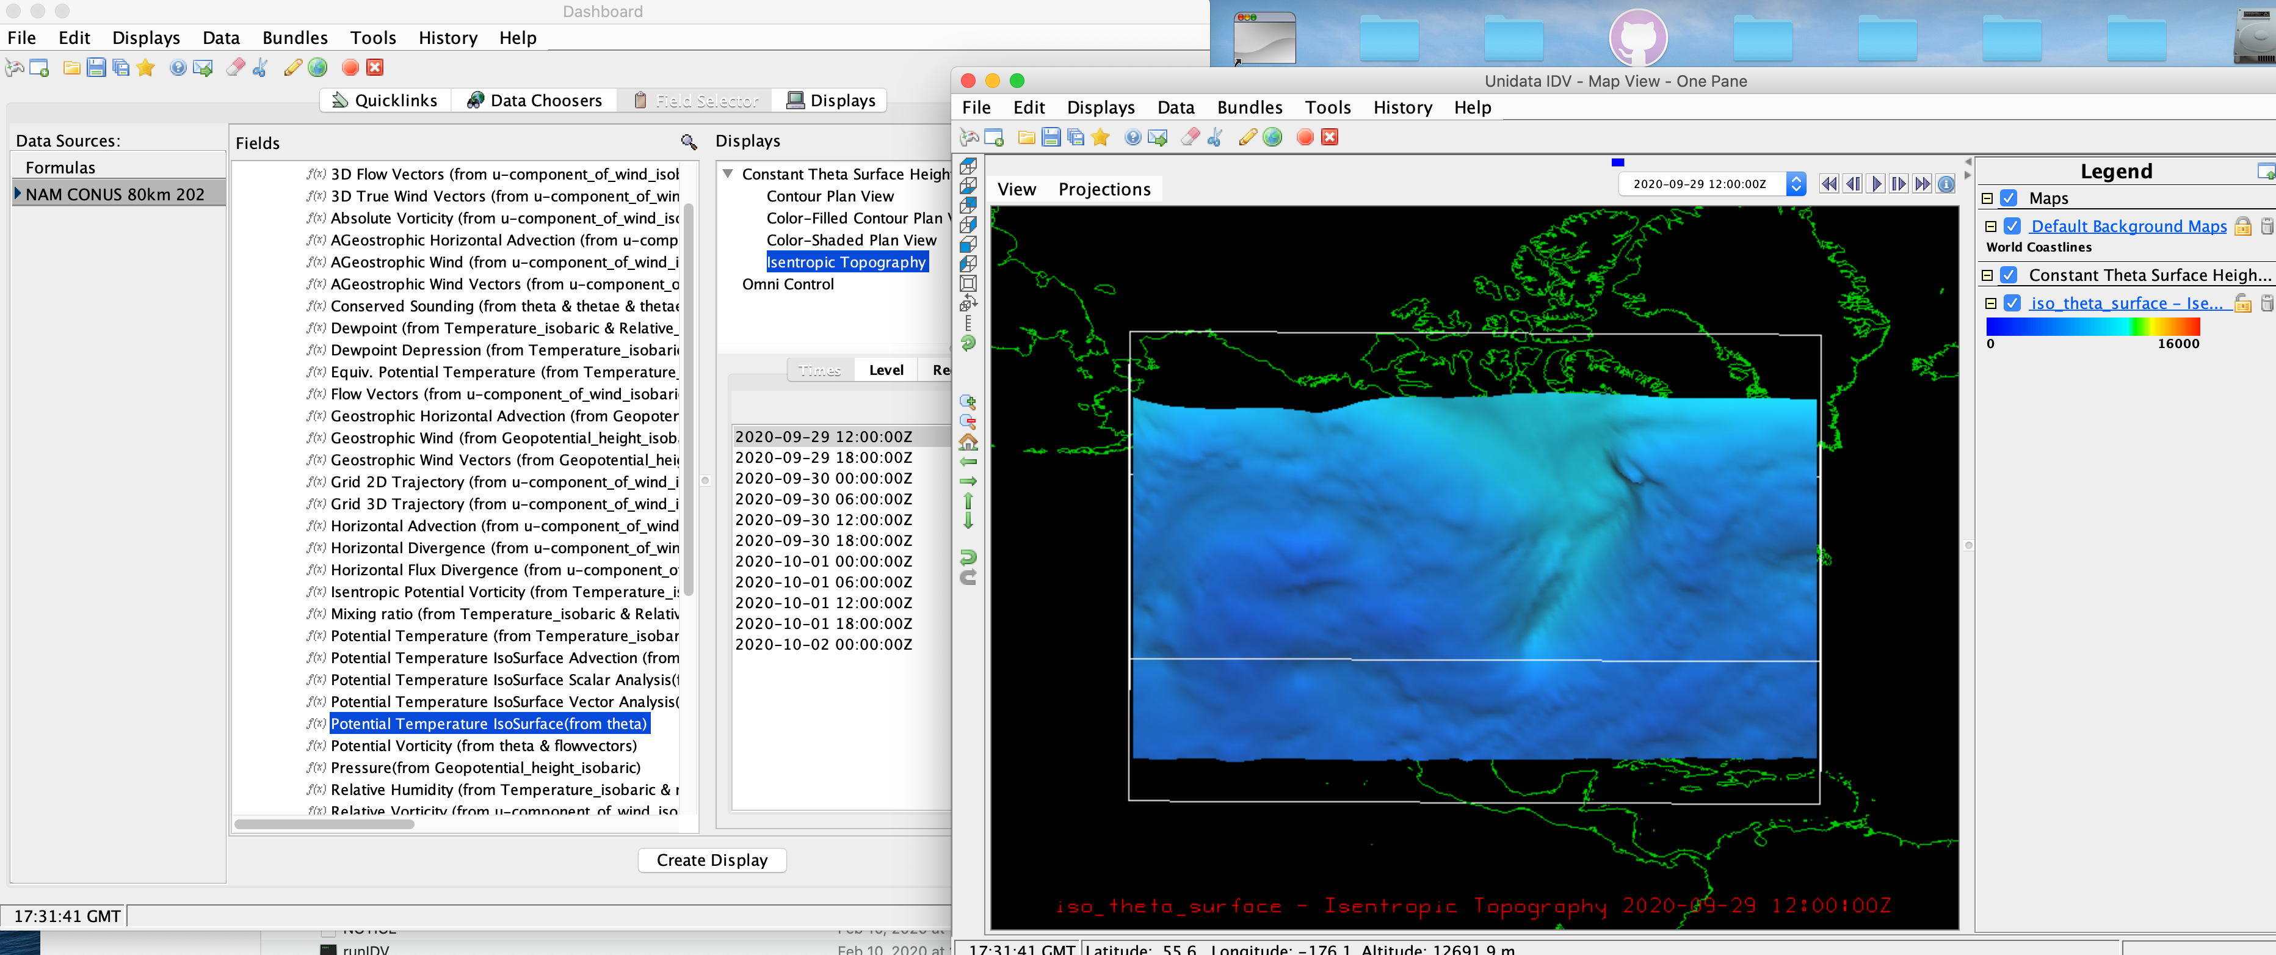
Task: Click the Create Display button
Action: (711, 860)
